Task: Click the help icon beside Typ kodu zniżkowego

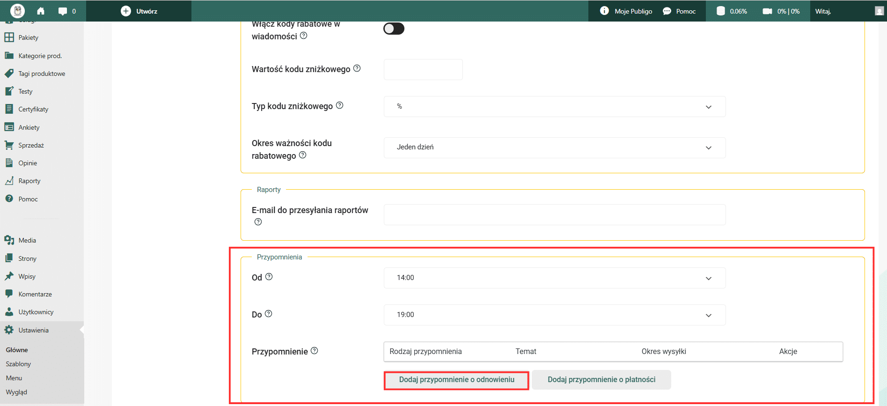Action: (x=340, y=105)
